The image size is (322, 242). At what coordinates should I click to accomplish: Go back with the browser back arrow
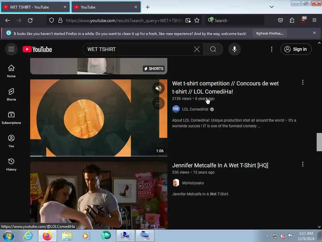(x=8, y=20)
